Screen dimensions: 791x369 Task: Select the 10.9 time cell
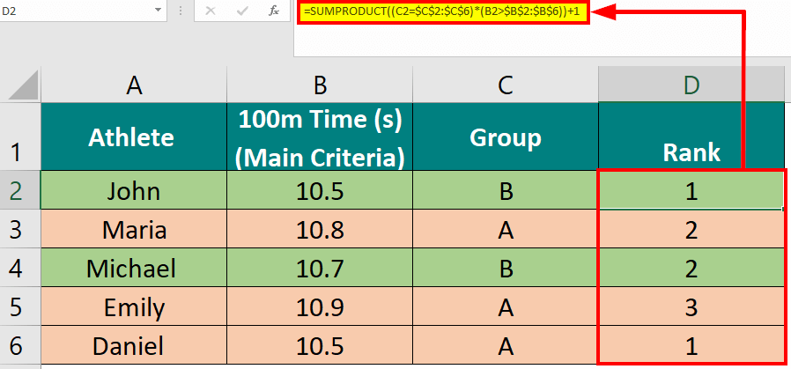pos(320,306)
